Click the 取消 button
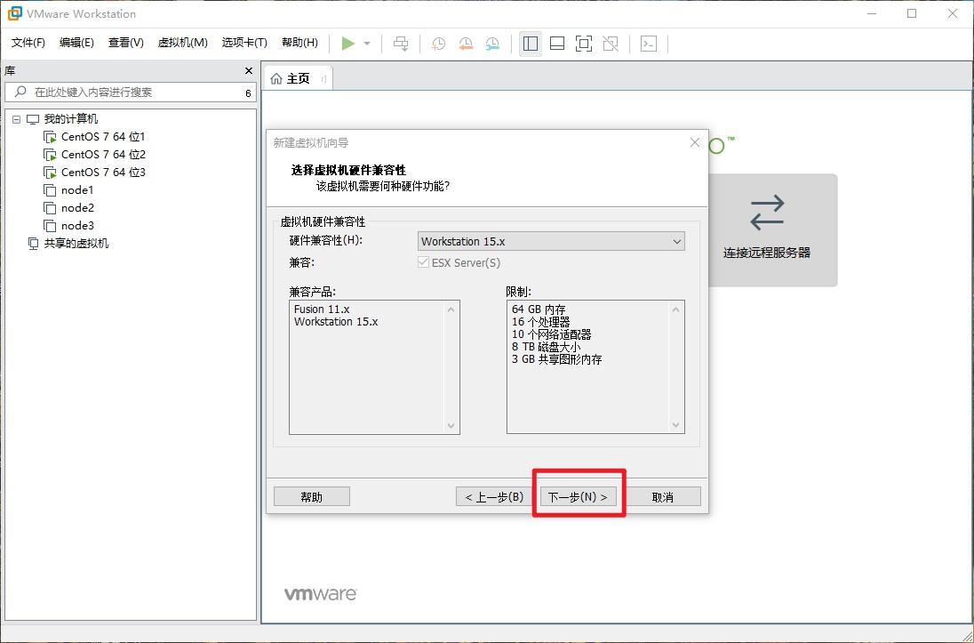 pos(663,497)
